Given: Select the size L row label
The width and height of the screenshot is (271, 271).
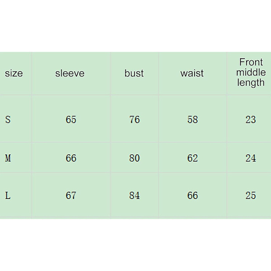Looking at the screenshot, I should click(8, 196).
